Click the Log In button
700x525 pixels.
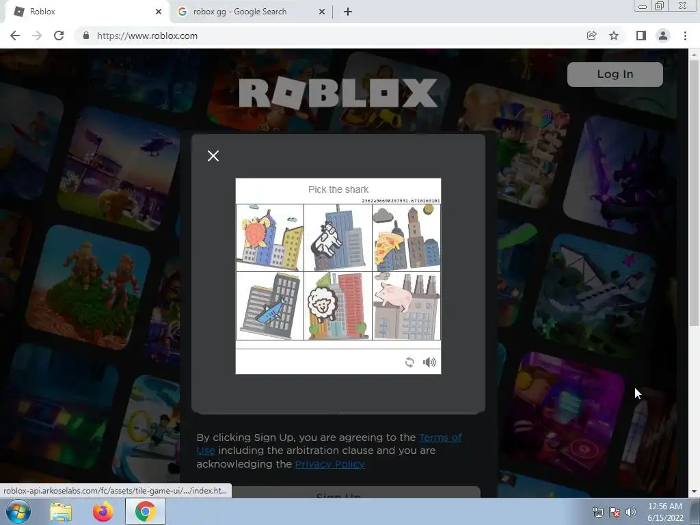615,74
